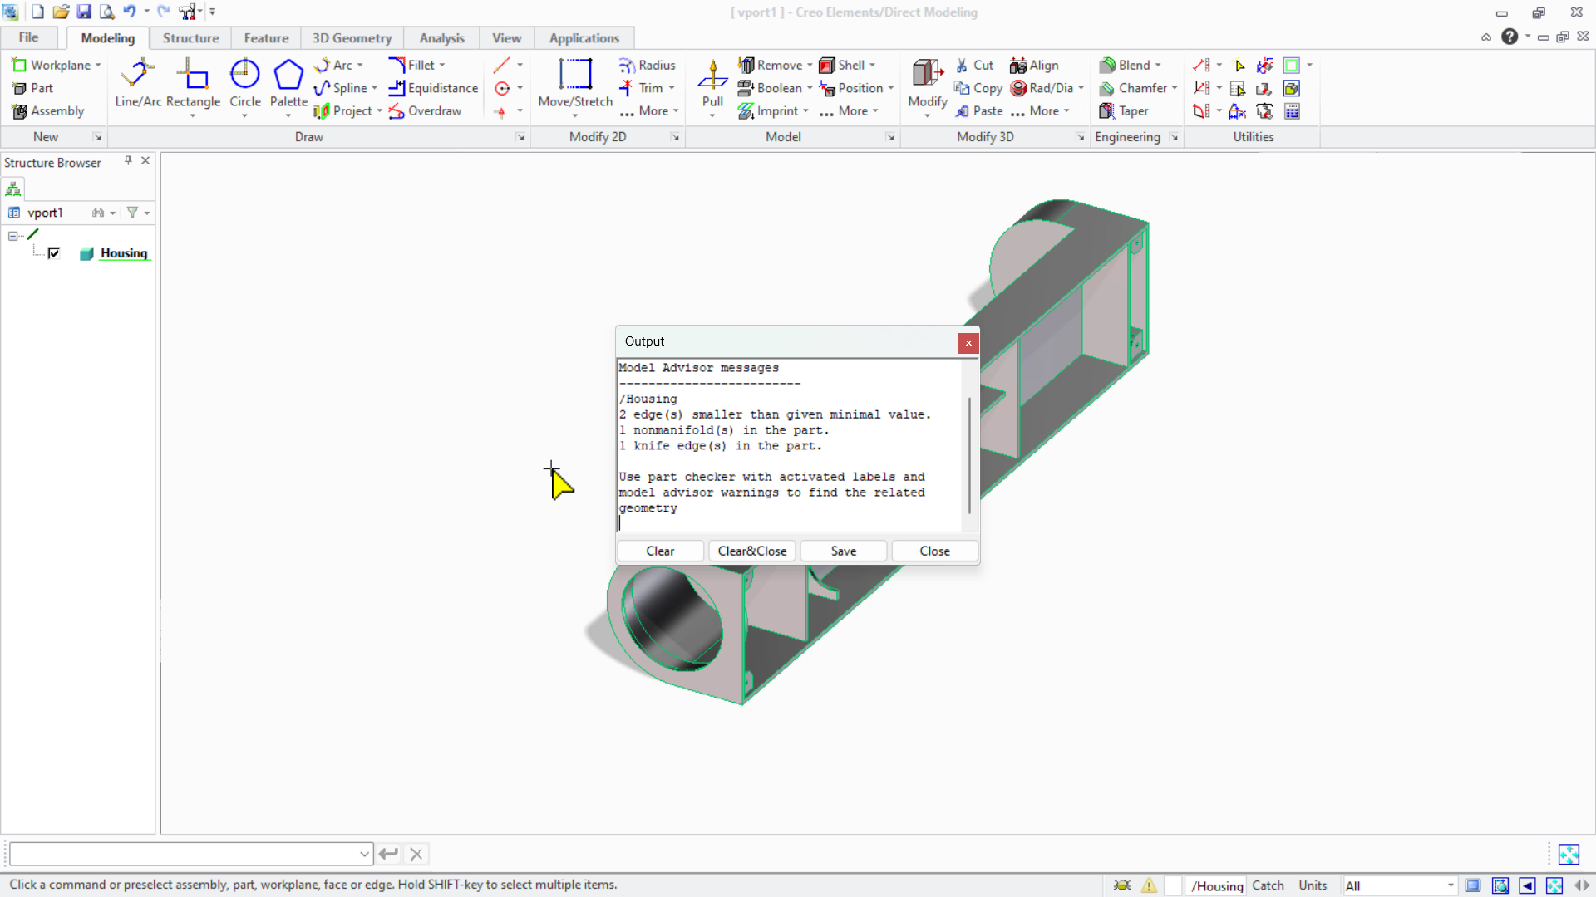Image resolution: width=1596 pixels, height=897 pixels.
Task: Click the Undo icon in quick access toolbar
Action: [x=129, y=12]
